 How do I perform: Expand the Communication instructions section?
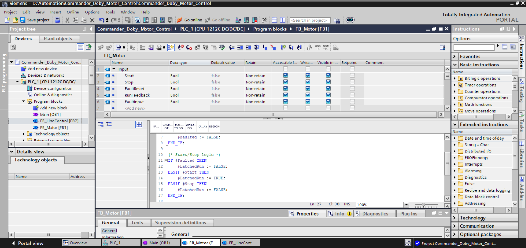(x=454, y=226)
